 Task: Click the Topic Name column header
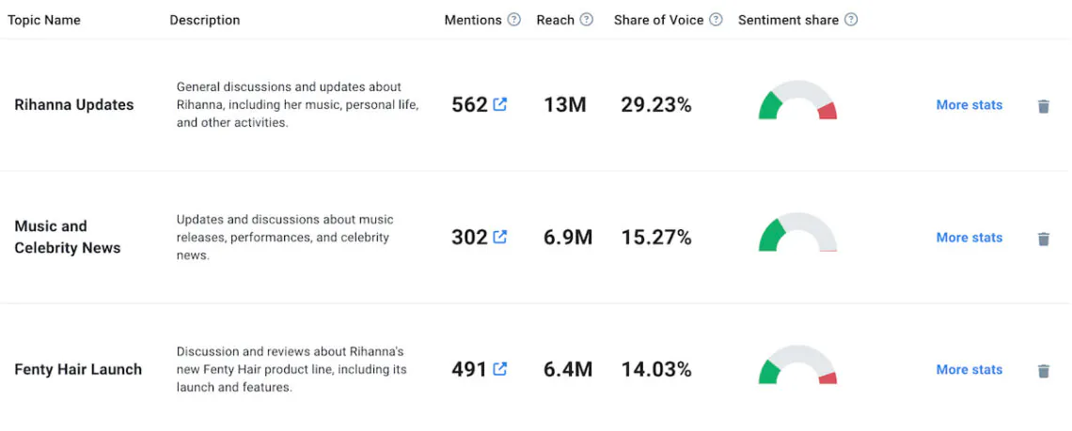pyautogui.click(x=44, y=20)
